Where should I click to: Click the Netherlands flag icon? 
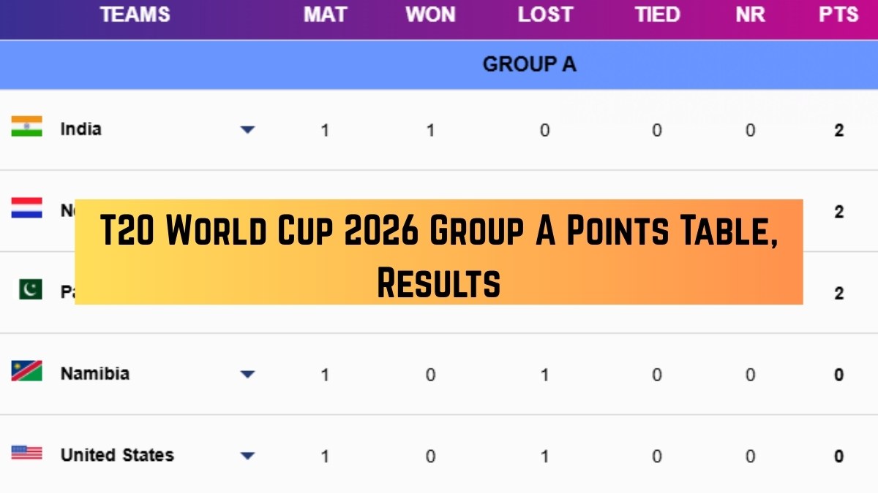coord(26,208)
